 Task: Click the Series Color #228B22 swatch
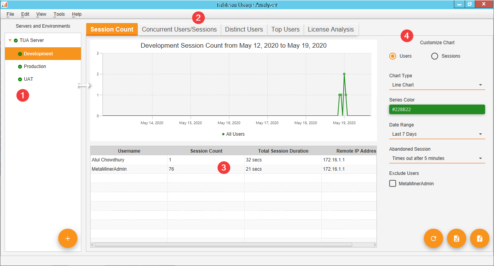click(x=437, y=110)
